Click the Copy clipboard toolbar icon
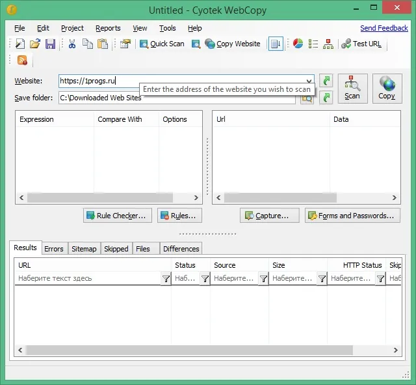The width and height of the screenshot is (416, 385). coord(88,44)
